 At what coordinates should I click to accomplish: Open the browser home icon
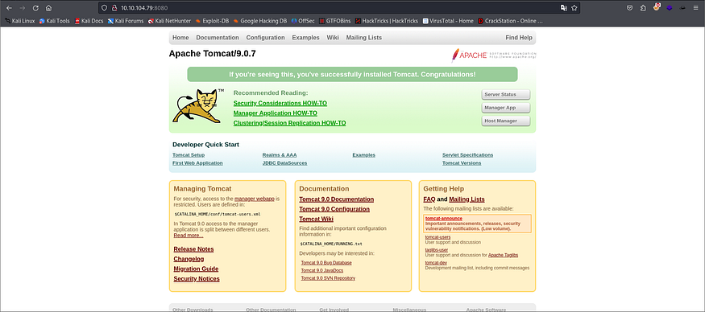point(48,7)
